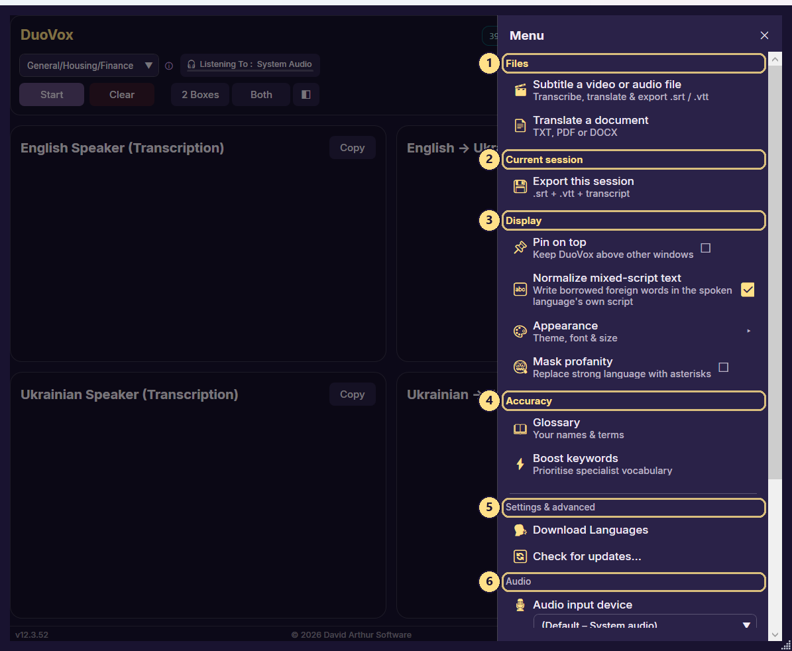This screenshot has width=792, height=651.
Task: Click the info icon beside the domain dropdown
Action: point(169,66)
